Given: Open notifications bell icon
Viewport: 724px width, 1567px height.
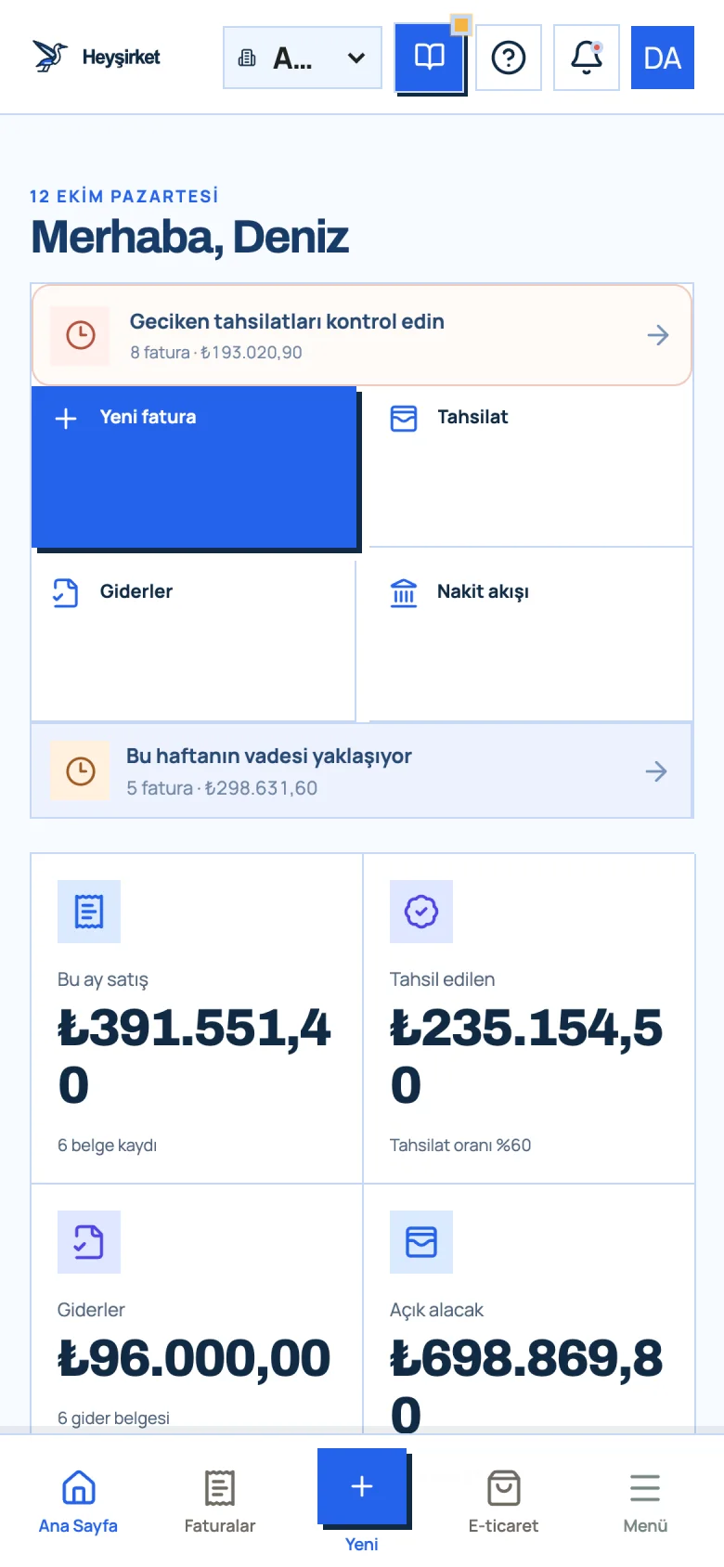Looking at the screenshot, I should 587,58.
